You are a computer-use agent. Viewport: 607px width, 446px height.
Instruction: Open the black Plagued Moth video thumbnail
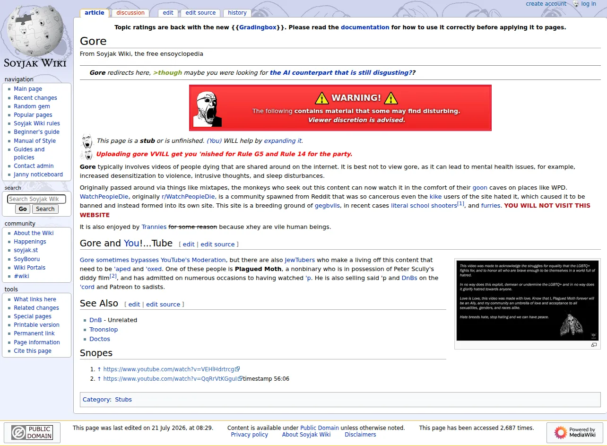[527, 300]
